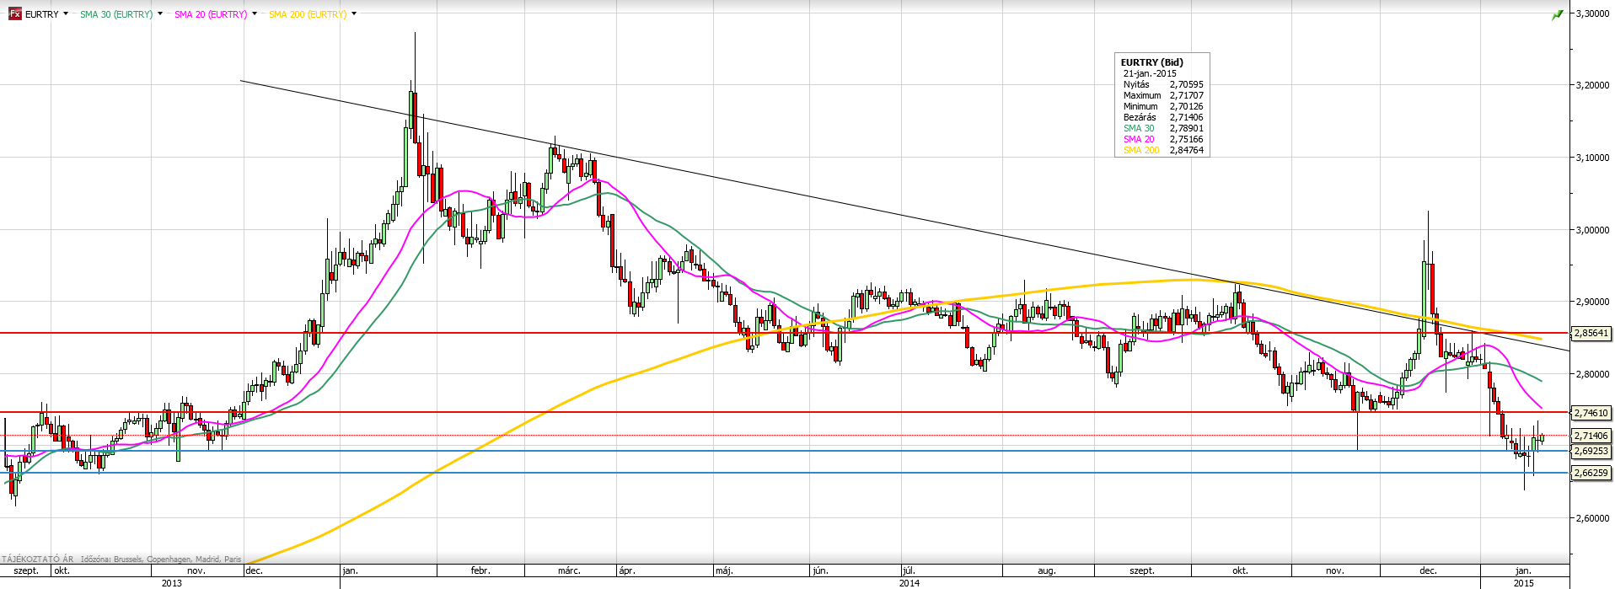Viewport: 1615px width, 589px height.
Task: Click the márc. month label on time axis
Action: coord(569,570)
